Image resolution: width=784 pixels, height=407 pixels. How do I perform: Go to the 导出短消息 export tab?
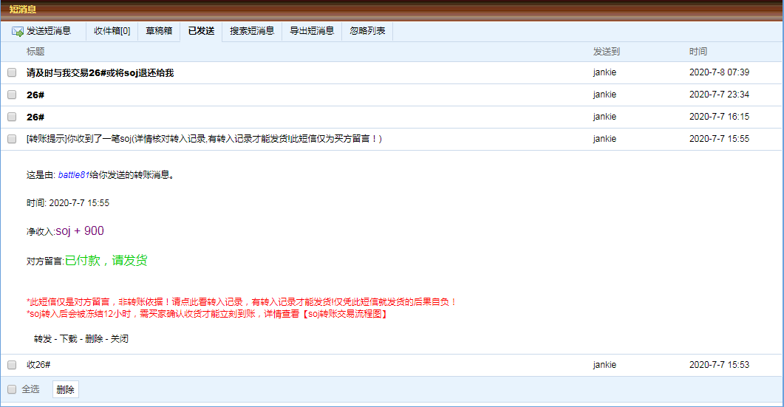click(x=312, y=31)
